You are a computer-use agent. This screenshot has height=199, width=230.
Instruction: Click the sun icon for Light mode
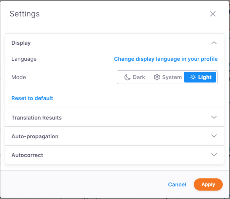(x=193, y=77)
